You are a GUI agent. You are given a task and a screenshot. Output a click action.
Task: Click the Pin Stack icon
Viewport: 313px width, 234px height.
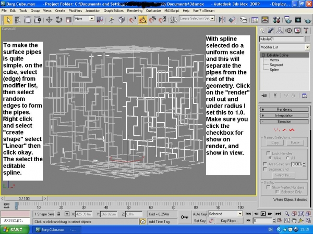(x=264, y=96)
